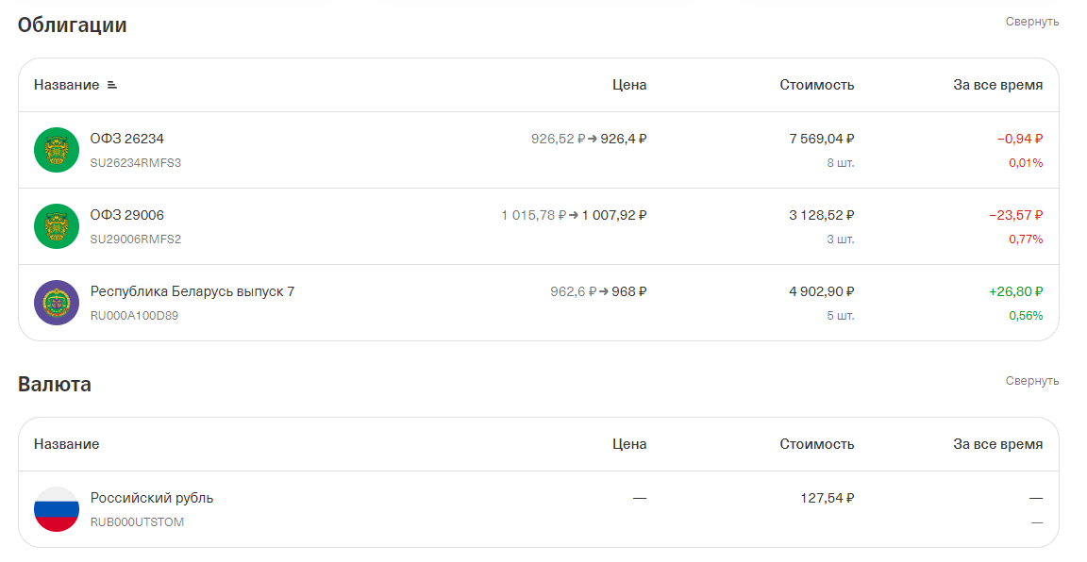Click the ОФЗ 29006 bond emblem icon
1087x562 pixels.
57,226
